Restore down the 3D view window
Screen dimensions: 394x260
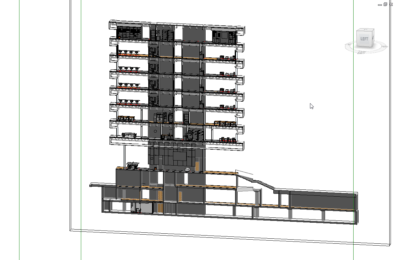click(385, 4)
